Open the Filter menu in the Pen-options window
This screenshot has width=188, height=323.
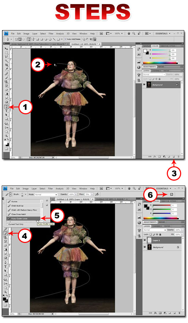pyautogui.click(x=51, y=34)
